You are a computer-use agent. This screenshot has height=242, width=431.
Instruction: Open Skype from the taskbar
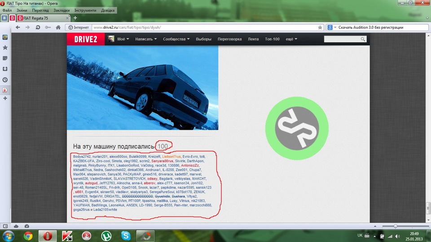pos(126,236)
